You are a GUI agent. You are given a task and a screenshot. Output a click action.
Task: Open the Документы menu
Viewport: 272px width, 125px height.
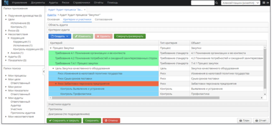click(x=38, y=3)
